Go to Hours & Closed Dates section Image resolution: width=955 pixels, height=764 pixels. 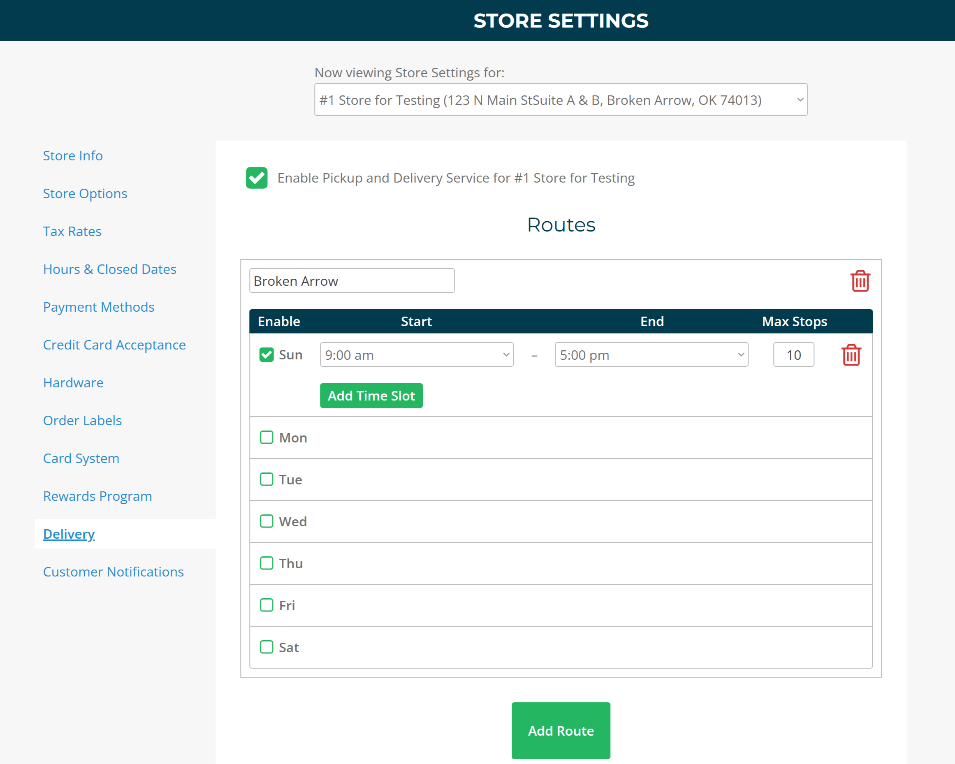click(x=109, y=269)
